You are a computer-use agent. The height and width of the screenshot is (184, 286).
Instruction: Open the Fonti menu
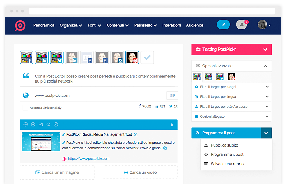pyautogui.click(x=94, y=25)
